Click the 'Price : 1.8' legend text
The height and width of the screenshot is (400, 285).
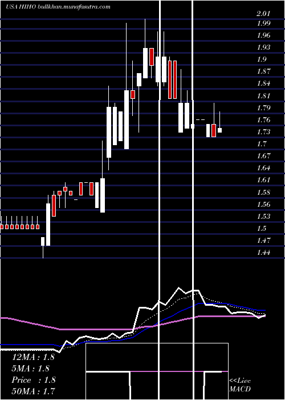point(34,380)
